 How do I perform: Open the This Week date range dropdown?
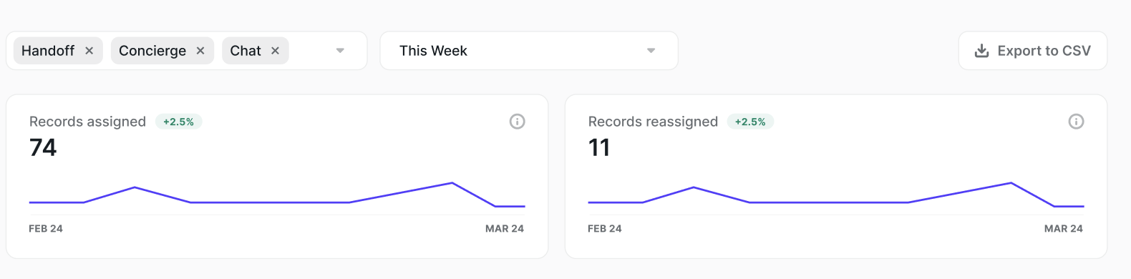pyautogui.click(x=529, y=51)
